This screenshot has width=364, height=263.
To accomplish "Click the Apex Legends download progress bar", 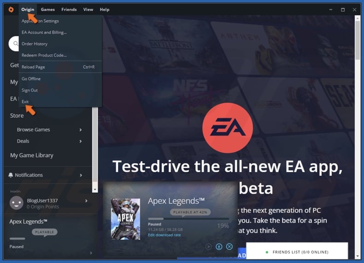I will [x=188, y=219].
